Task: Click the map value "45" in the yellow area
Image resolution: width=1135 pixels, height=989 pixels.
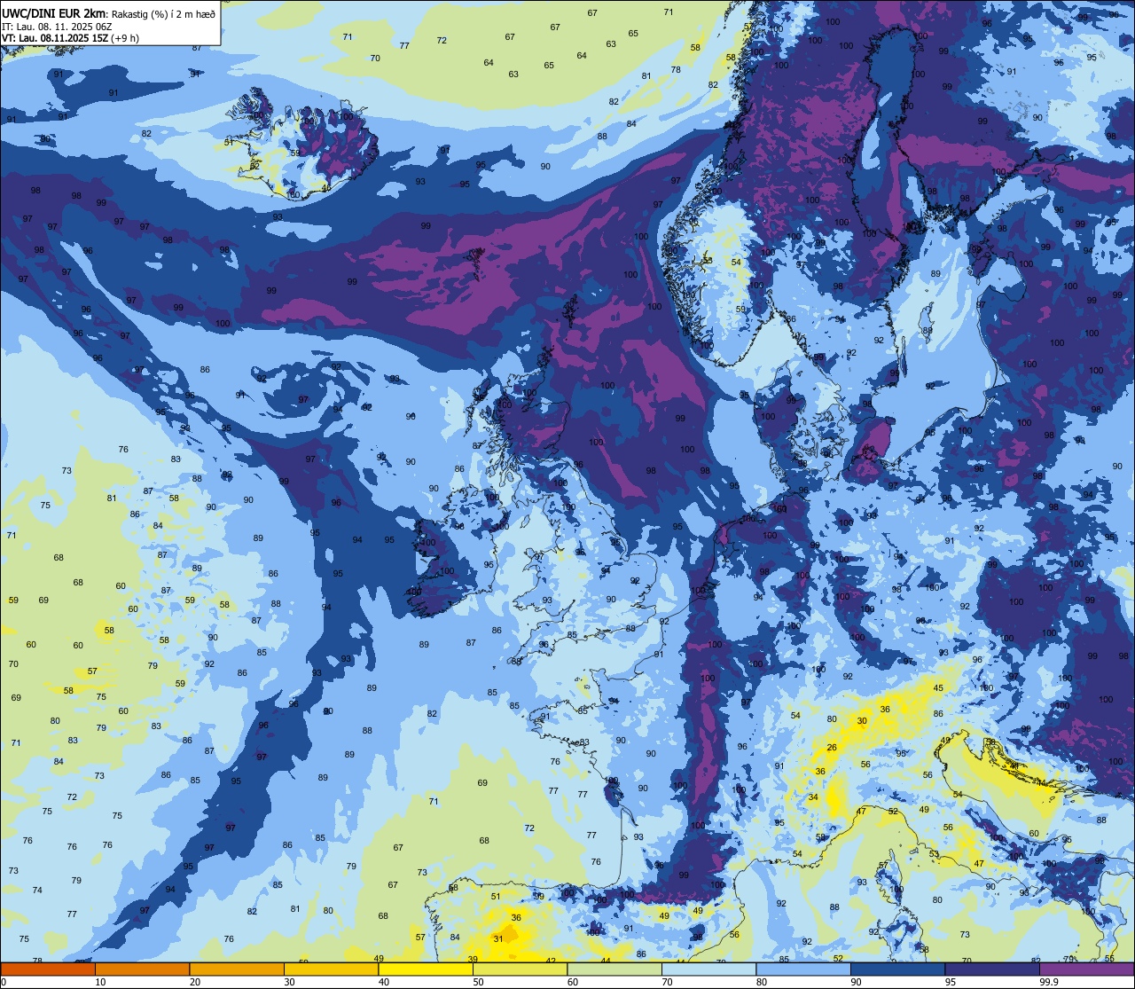Action: (938, 687)
